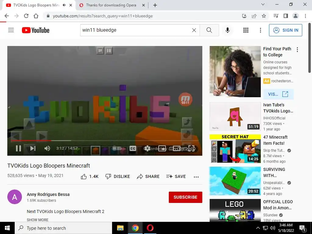
Task: Mute tab via audio speaker icon on tab
Action: (64, 5)
